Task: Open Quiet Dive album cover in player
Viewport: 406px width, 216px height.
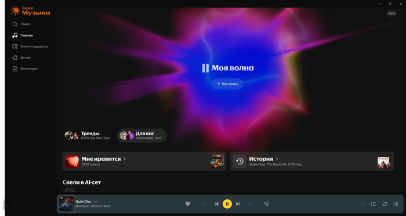Action: 66,204
